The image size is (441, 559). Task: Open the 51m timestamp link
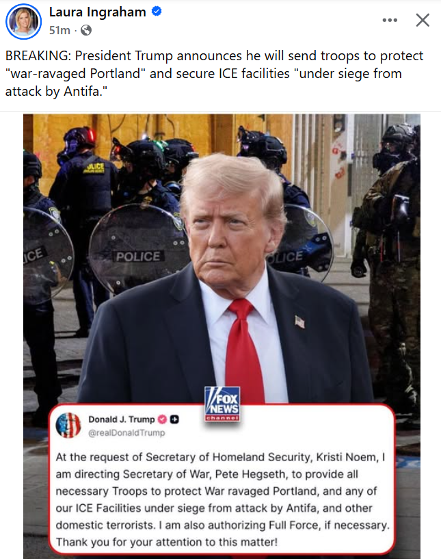pyautogui.click(x=59, y=30)
